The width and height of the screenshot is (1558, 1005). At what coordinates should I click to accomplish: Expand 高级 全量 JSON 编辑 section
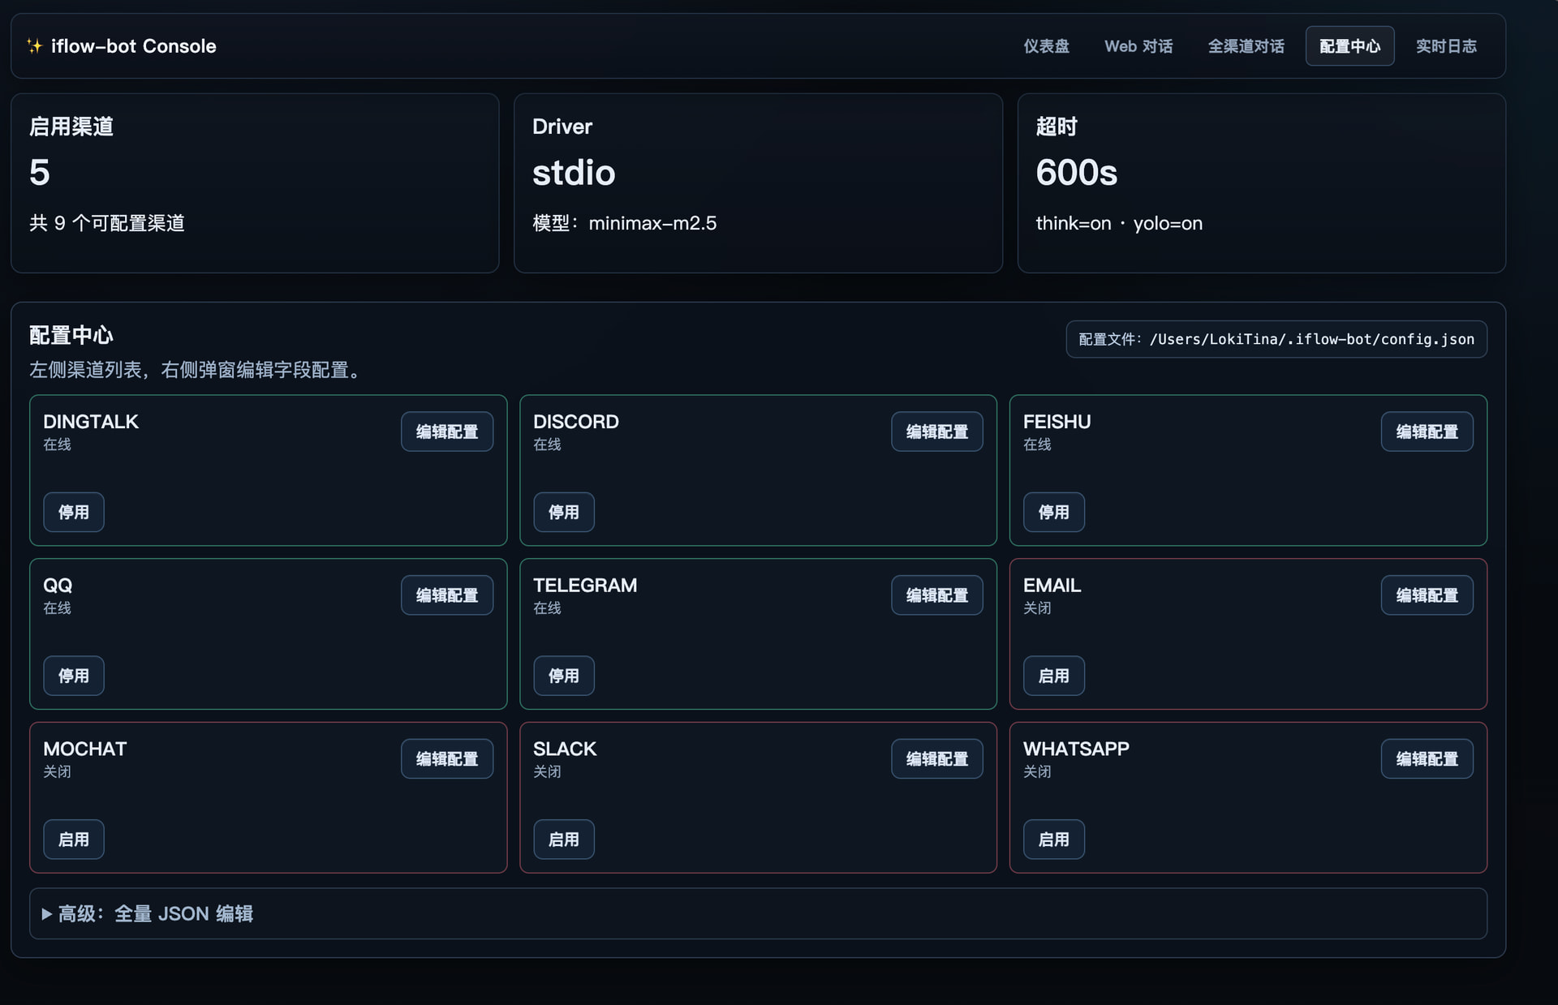(148, 913)
